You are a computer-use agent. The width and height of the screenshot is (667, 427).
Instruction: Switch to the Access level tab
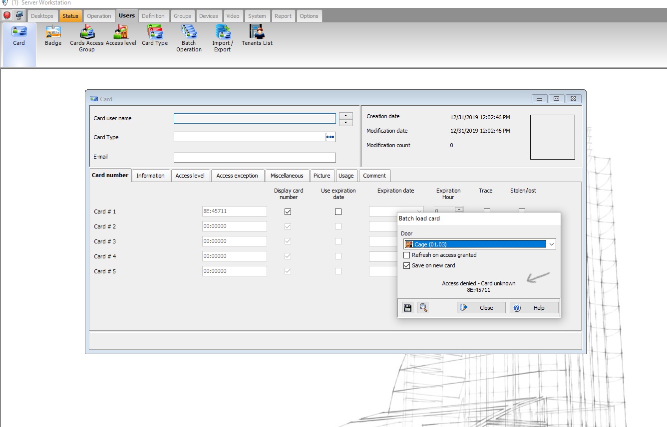click(190, 176)
